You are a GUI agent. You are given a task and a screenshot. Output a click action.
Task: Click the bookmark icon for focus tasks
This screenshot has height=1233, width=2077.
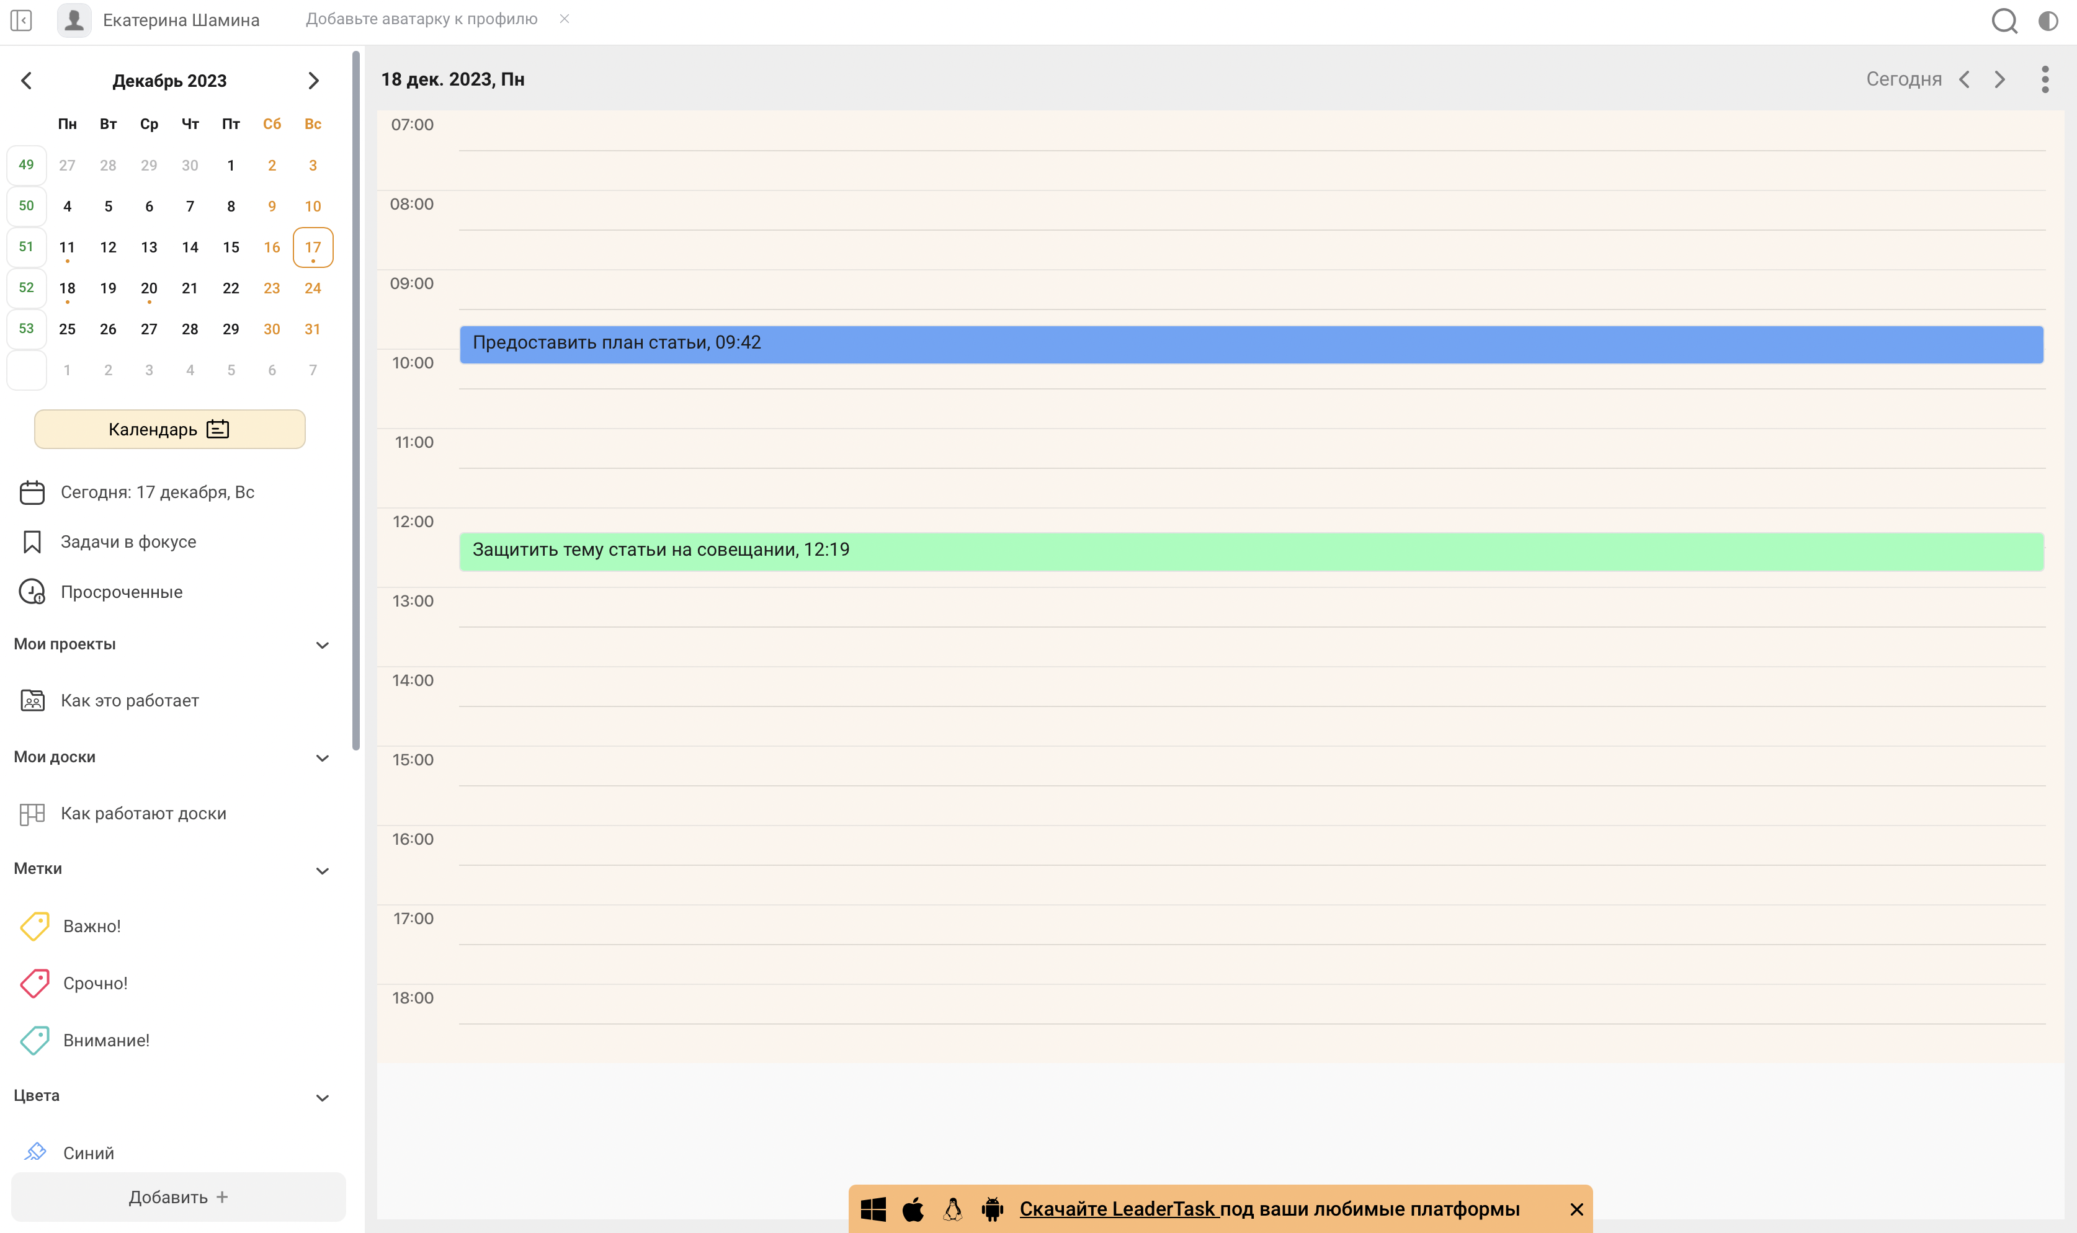coord(32,541)
